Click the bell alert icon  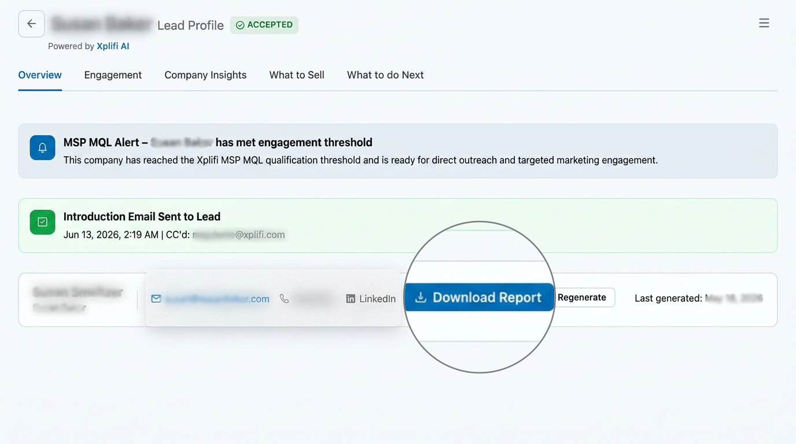42,148
